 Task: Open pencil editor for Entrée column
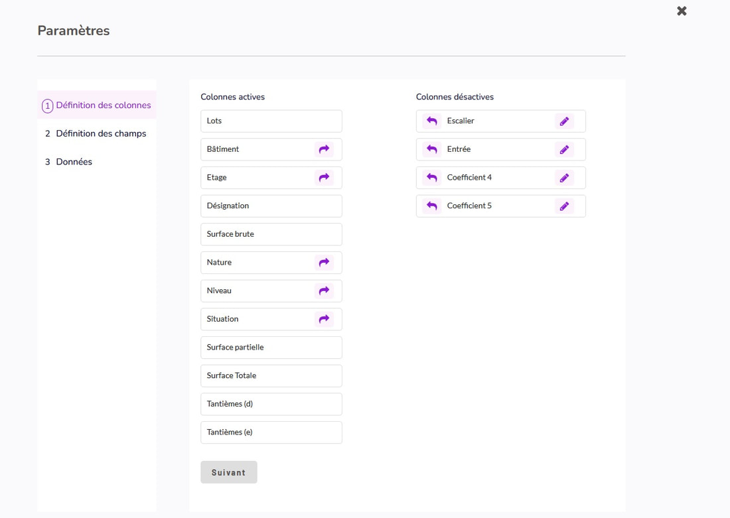564,149
